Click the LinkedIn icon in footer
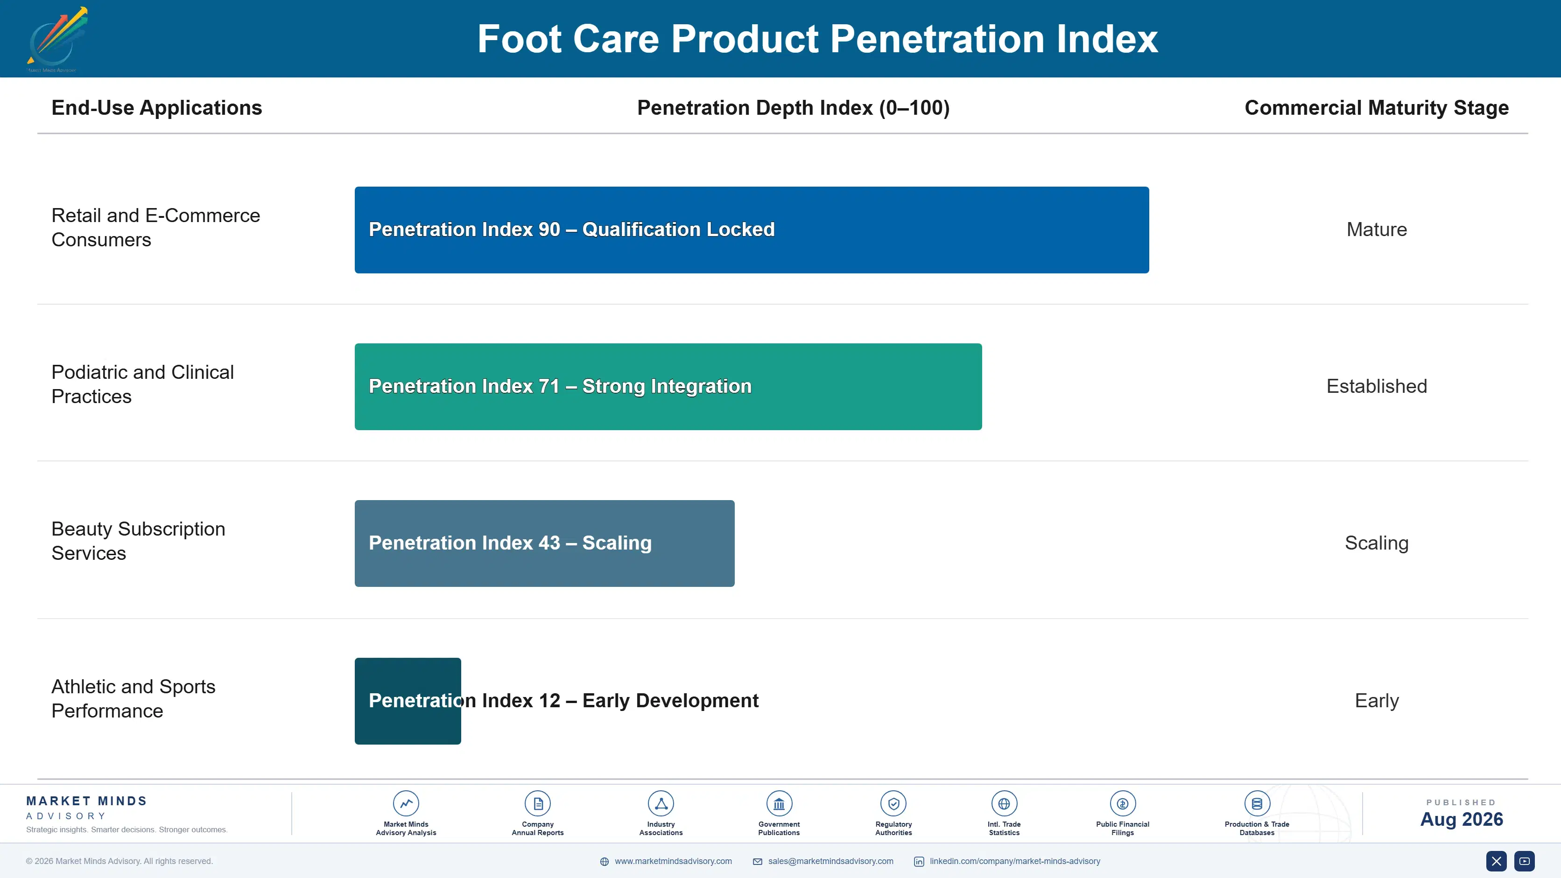Image resolution: width=1561 pixels, height=878 pixels. tap(919, 862)
